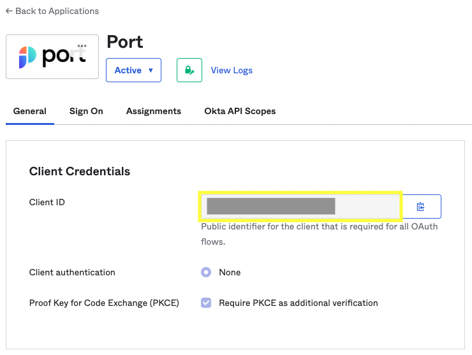Toggle the Require PKCE checkbox
The height and width of the screenshot is (355, 472).
[206, 303]
